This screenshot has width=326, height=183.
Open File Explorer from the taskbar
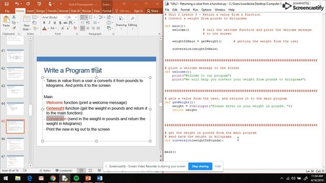pos(18,178)
